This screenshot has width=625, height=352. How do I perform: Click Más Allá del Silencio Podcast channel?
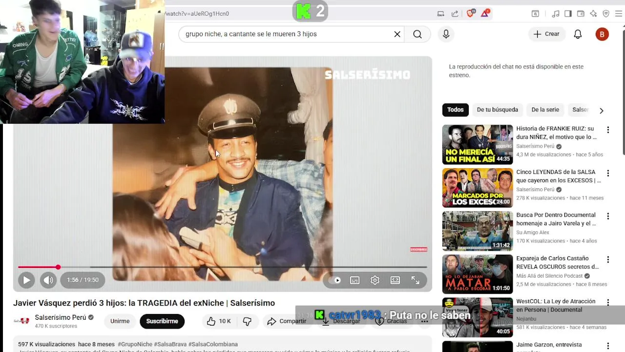(549, 276)
